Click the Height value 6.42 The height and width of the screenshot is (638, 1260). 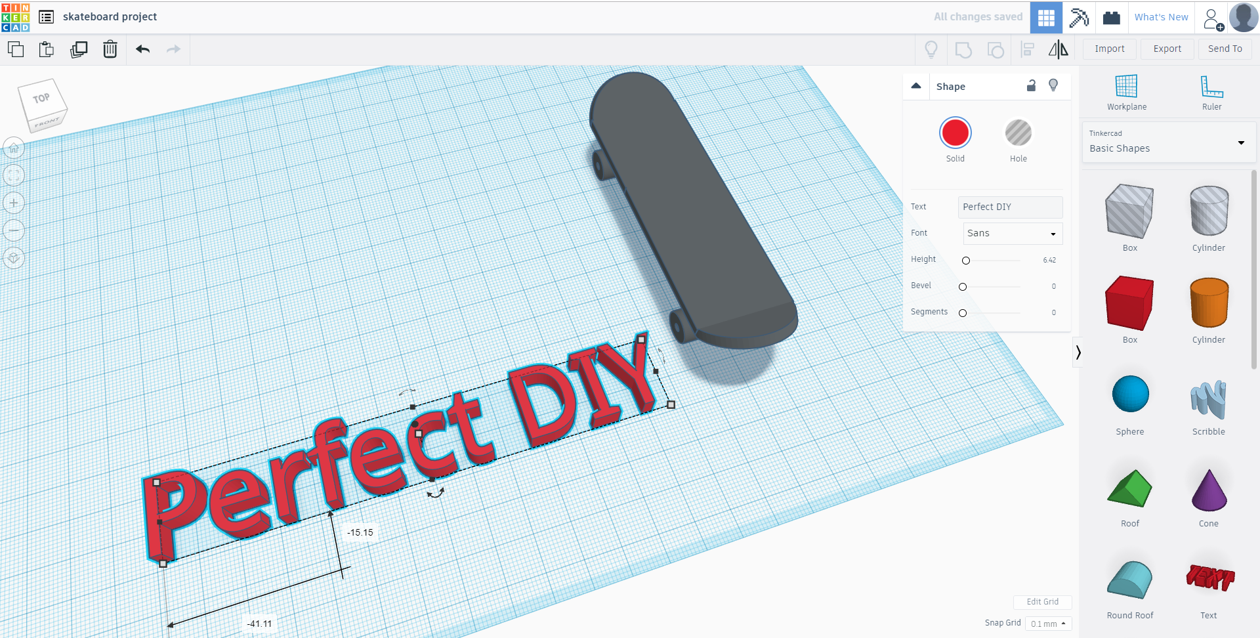1049,261
